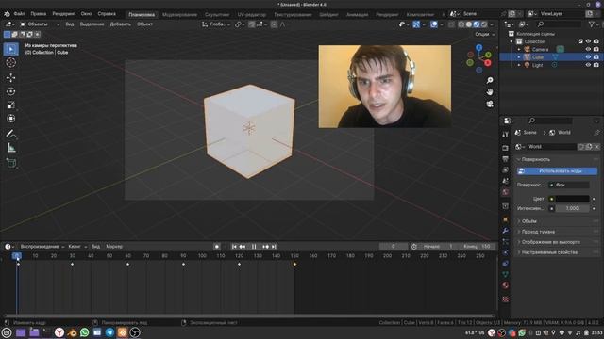Image resolution: width=604 pixels, height=339 pixels.
Task: Disable the Light in renders
Action: [596, 65]
